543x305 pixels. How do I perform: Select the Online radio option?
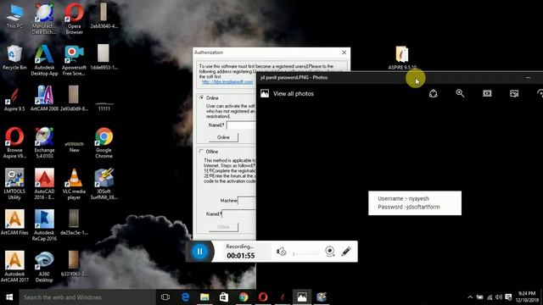coord(202,98)
